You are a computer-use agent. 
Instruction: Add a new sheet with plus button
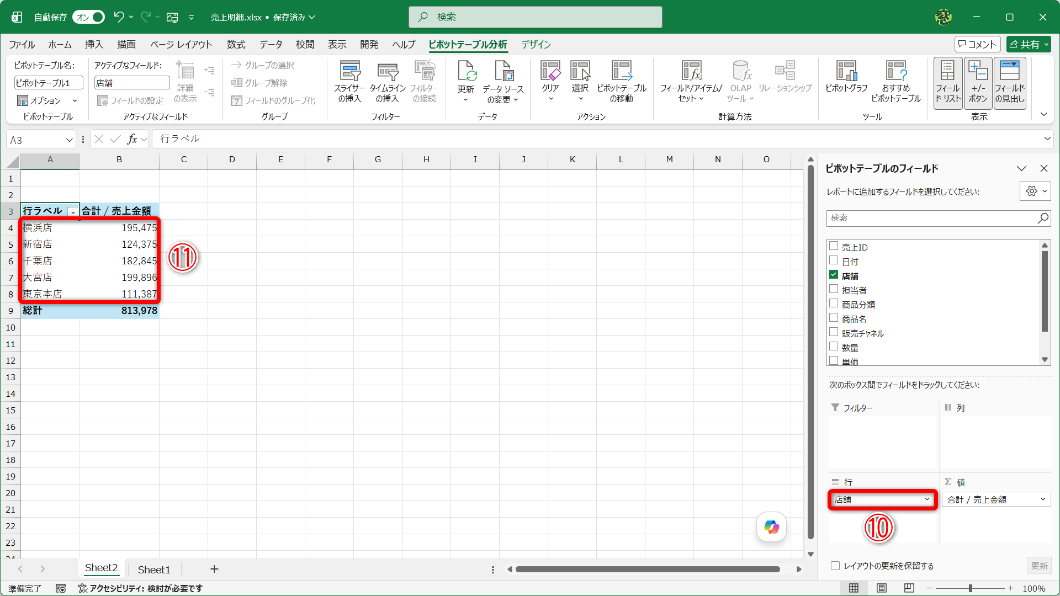pyautogui.click(x=214, y=569)
